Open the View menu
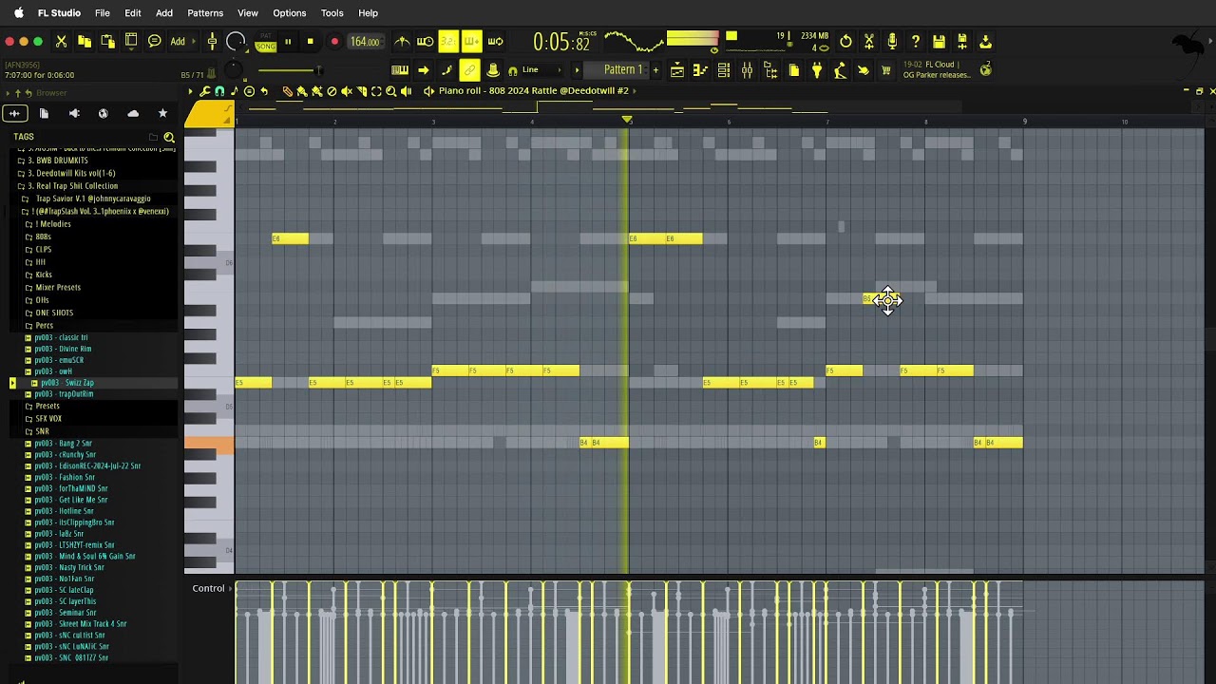The width and height of the screenshot is (1216, 684). (x=248, y=13)
